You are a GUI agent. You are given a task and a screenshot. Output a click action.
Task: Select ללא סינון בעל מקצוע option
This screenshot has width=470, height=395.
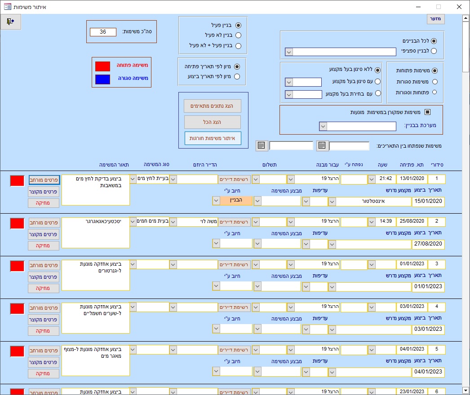click(x=378, y=70)
